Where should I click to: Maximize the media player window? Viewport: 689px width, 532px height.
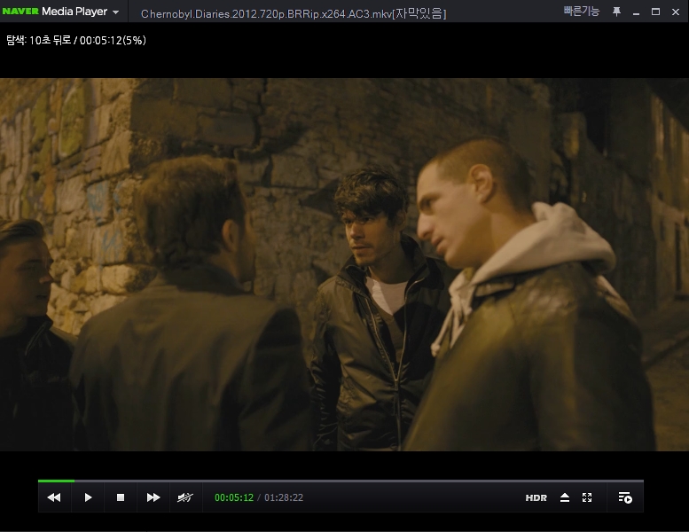click(655, 12)
